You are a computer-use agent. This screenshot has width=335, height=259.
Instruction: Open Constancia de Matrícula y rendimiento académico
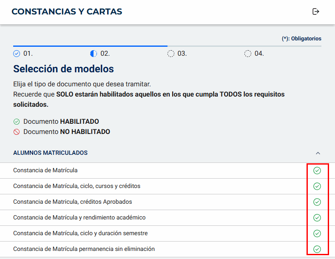click(x=79, y=218)
